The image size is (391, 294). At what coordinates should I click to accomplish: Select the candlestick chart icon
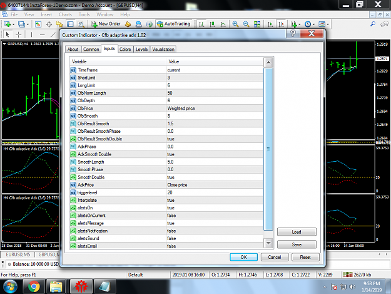(212, 24)
